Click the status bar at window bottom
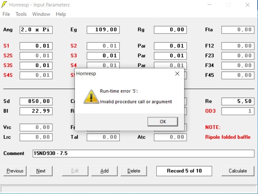Screen dimensions: 258x194 (x=128, y=189)
